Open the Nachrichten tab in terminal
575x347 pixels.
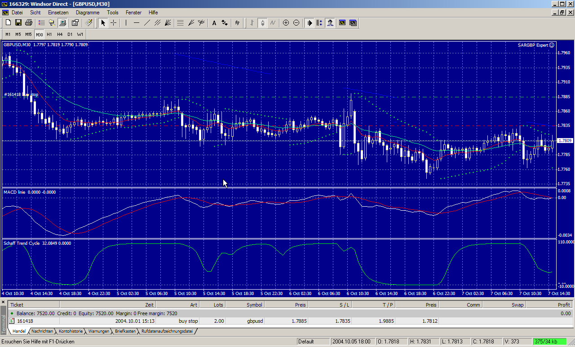click(43, 331)
